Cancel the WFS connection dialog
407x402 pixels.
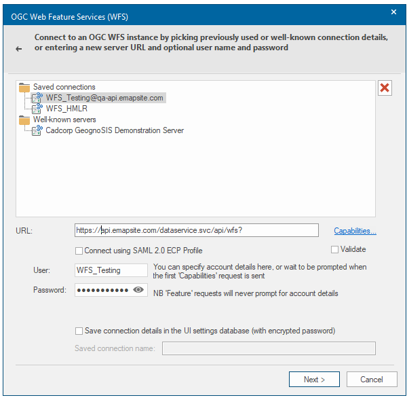click(x=372, y=380)
